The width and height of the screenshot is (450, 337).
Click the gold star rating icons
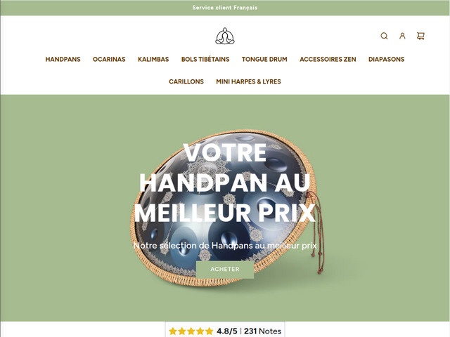coord(191,331)
